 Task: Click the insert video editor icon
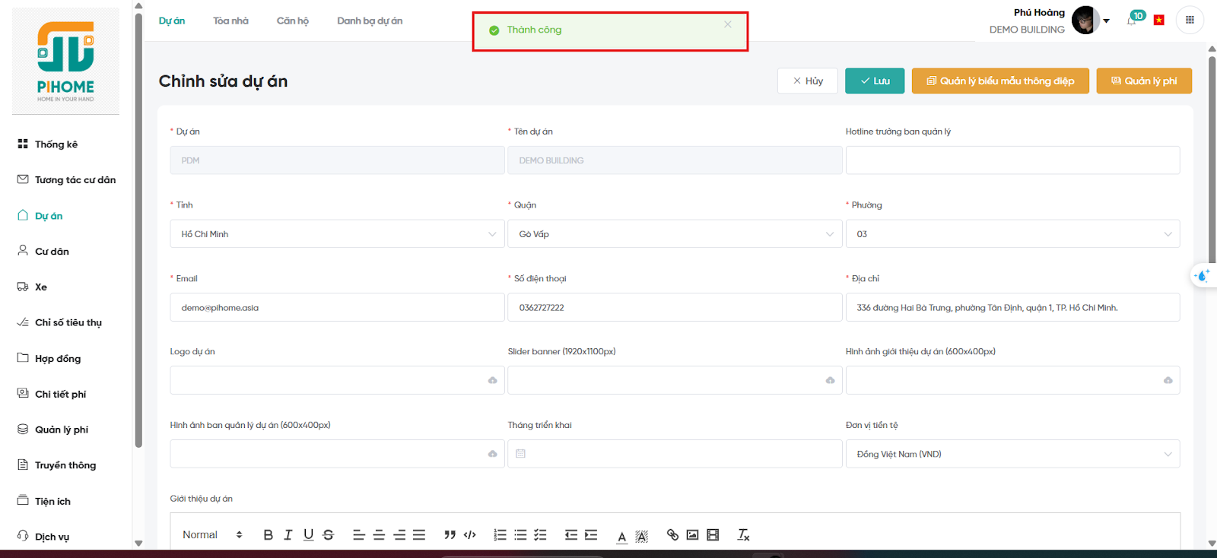(x=713, y=535)
